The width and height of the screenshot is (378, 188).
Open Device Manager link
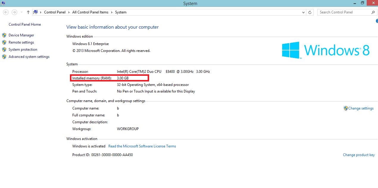click(x=21, y=35)
